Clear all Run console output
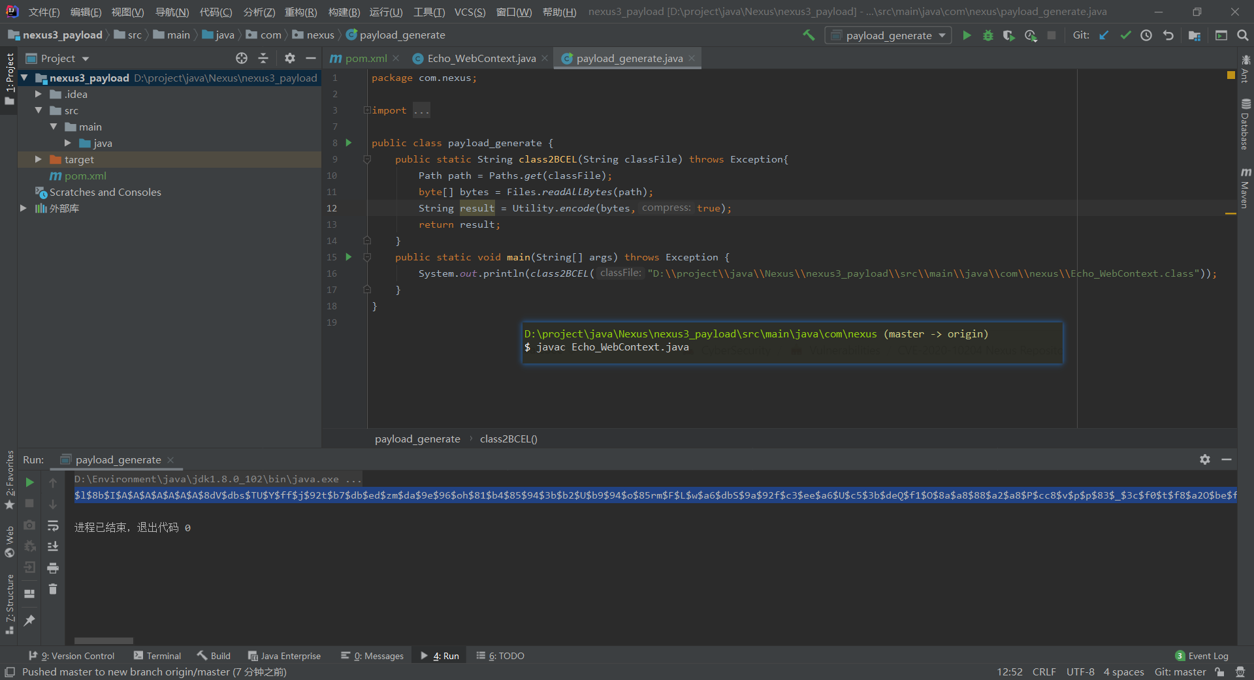The height and width of the screenshot is (680, 1254). pyautogui.click(x=53, y=589)
